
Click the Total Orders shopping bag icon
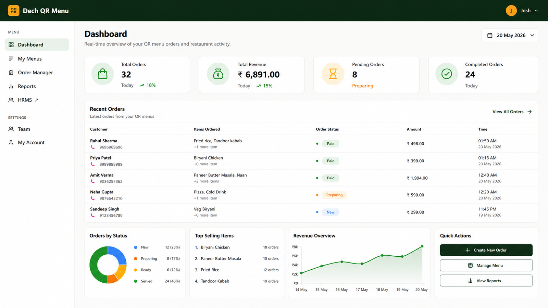pos(102,74)
